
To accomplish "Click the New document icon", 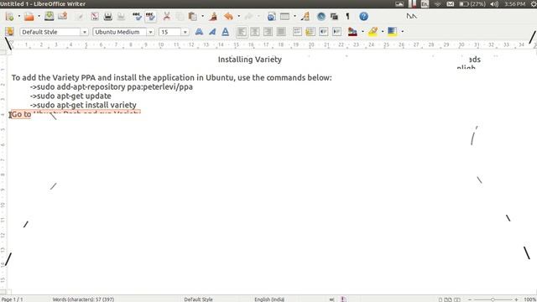I will point(9,17).
